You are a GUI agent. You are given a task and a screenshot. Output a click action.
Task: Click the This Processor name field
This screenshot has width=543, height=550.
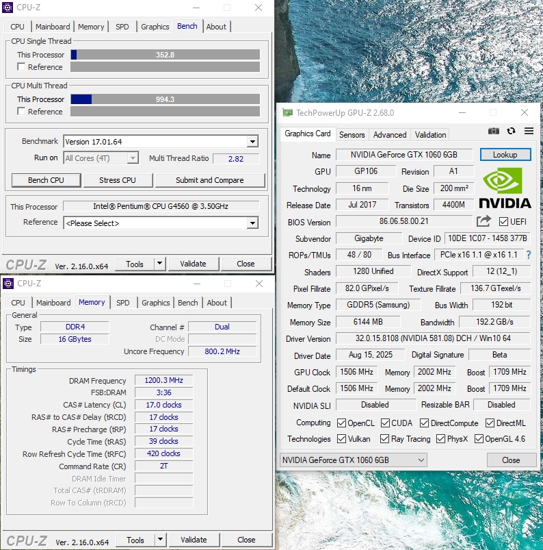click(161, 206)
